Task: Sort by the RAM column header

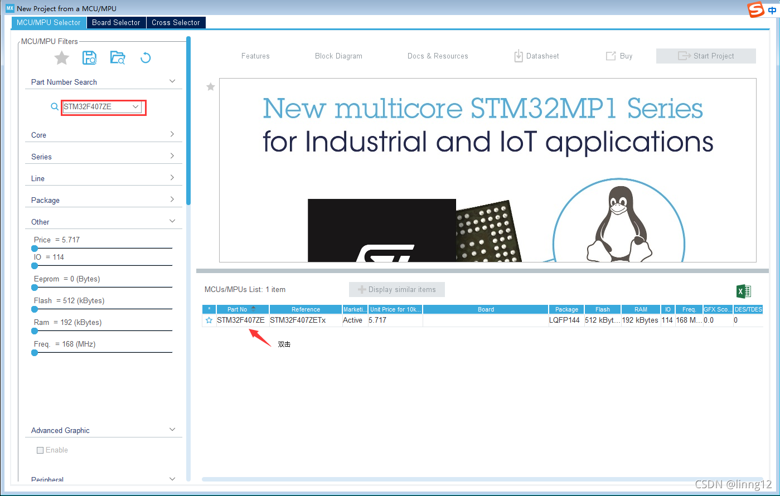Action: coord(641,309)
